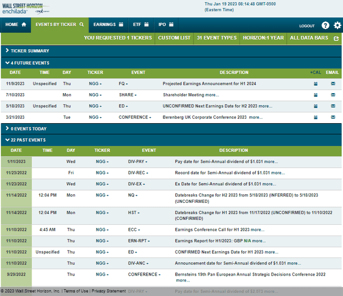The width and height of the screenshot is (343, 296).
Task: Open the Privacy Statement link
Action: coord(109,291)
